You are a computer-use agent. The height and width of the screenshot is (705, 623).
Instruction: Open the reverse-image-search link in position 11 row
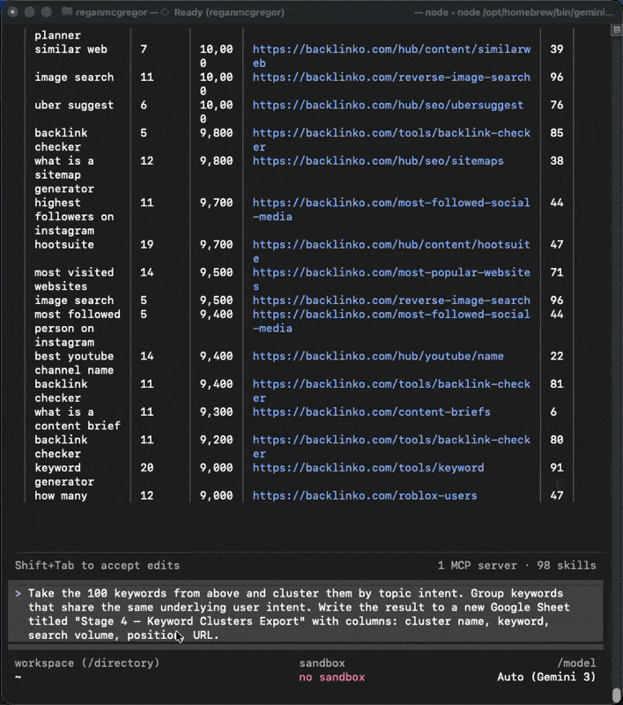tap(391, 77)
